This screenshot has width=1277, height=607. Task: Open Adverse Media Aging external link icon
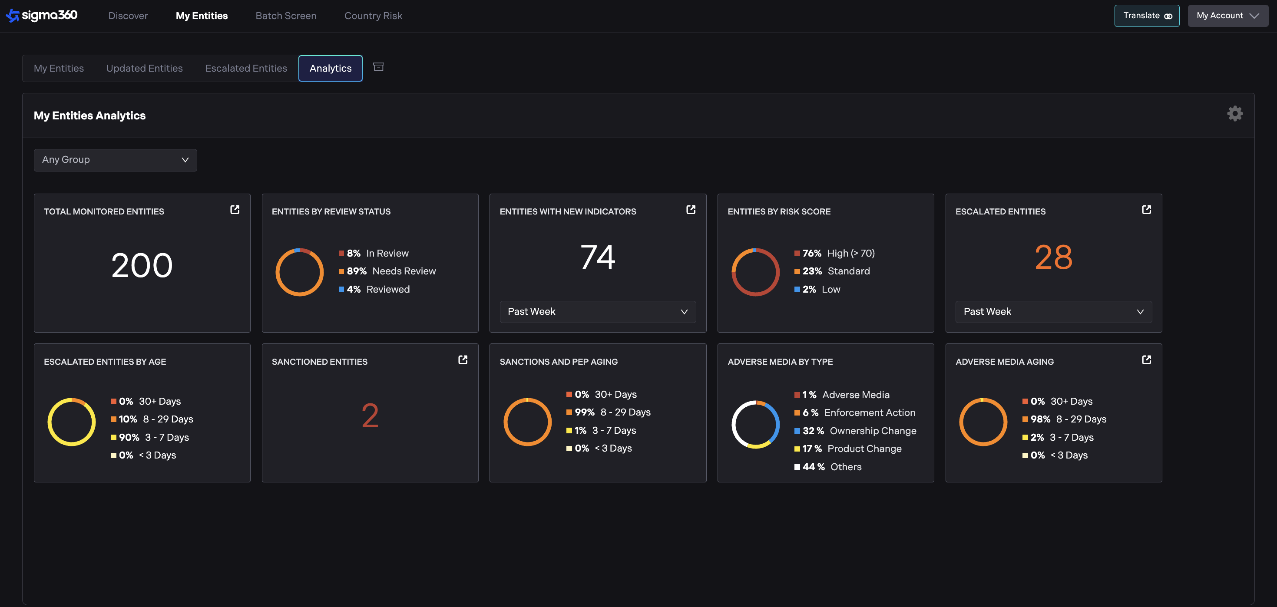(x=1146, y=360)
